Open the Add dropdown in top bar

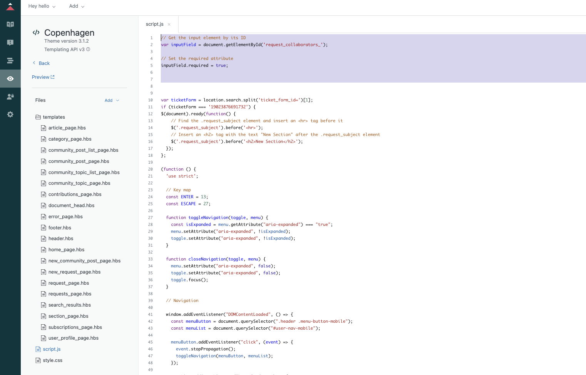[77, 6]
